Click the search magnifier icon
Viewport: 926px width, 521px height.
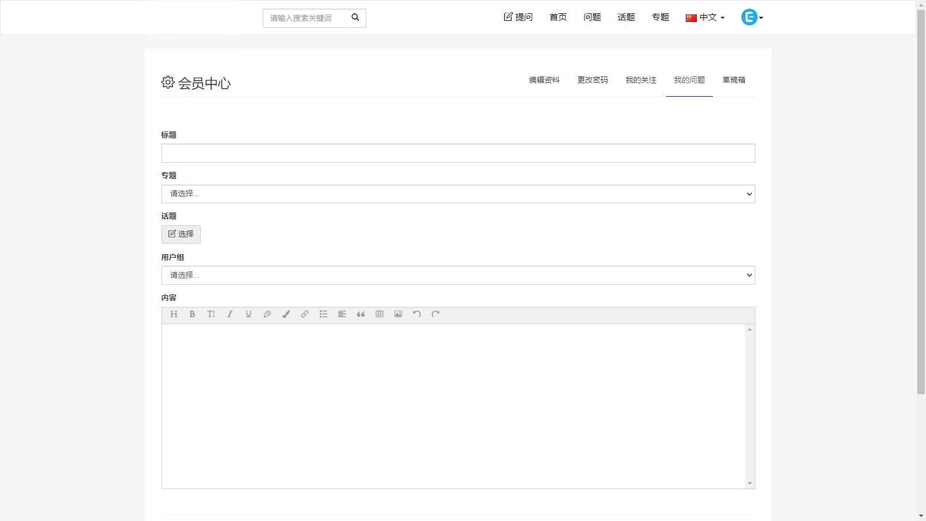click(355, 17)
